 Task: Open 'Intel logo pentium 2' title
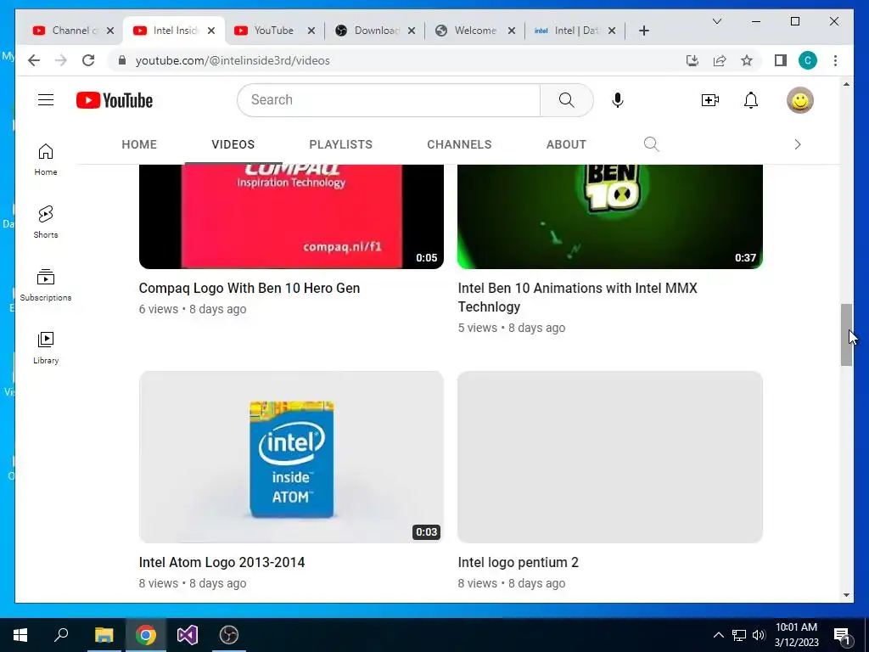coord(519,562)
